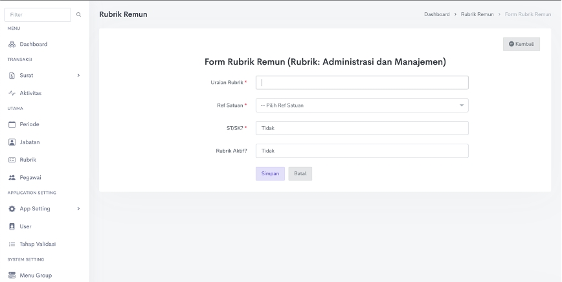The height and width of the screenshot is (282, 562).
Task: Click the Periode calendar icon
Action: 12,124
